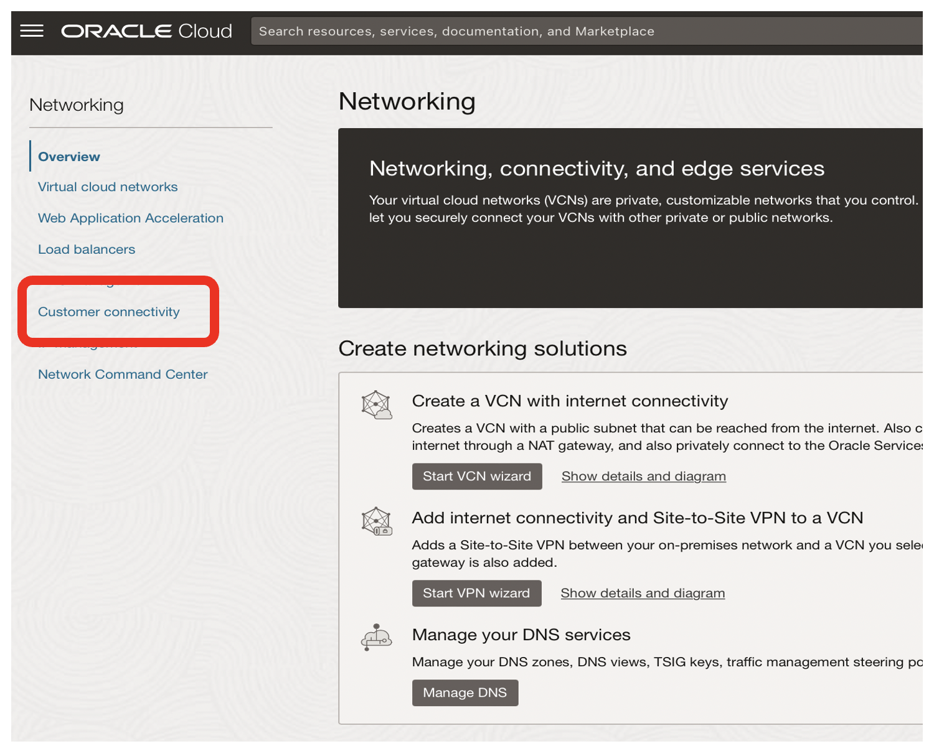The width and height of the screenshot is (934, 754).
Task: Select Customer connectivity in the sidebar
Action: click(x=109, y=312)
